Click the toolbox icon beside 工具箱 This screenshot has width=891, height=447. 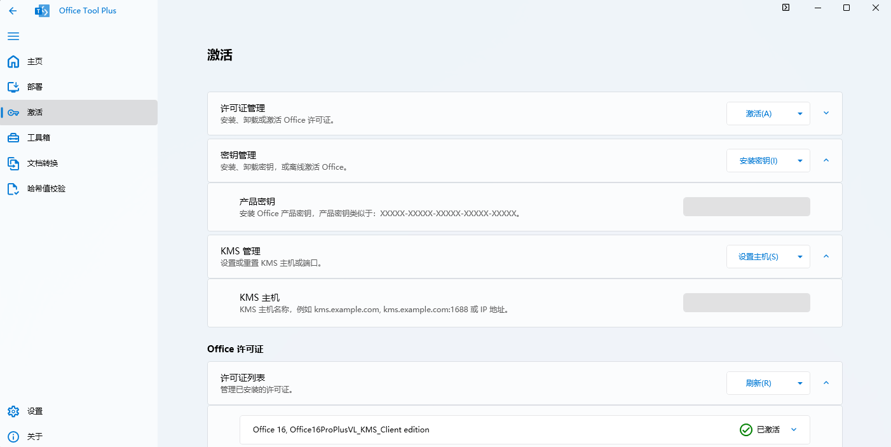pos(13,138)
